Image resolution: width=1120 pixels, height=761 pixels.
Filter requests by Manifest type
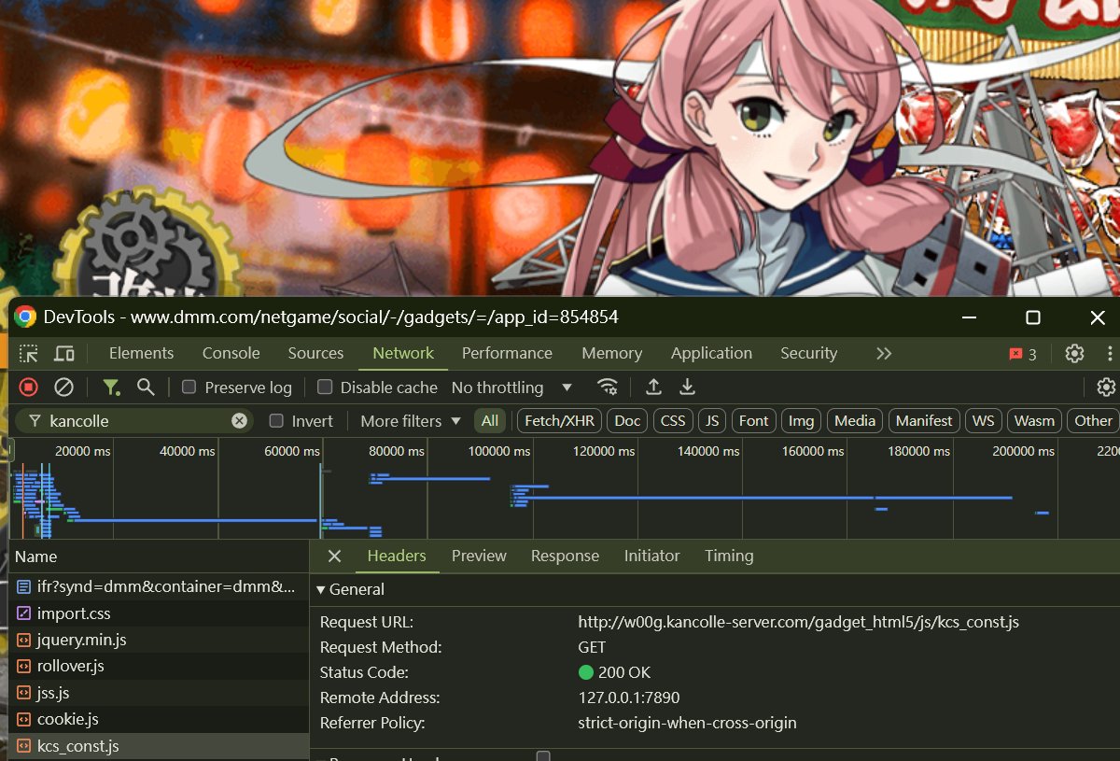click(x=924, y=421)
